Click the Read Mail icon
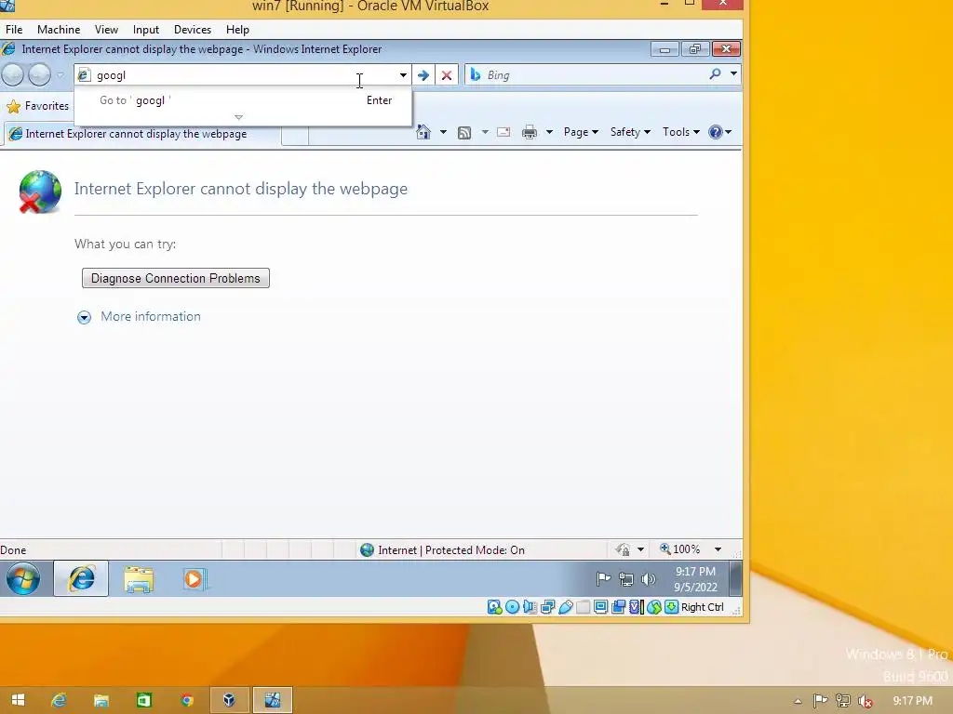This screenshot has width=953, height=714. (x=503, y=132)
